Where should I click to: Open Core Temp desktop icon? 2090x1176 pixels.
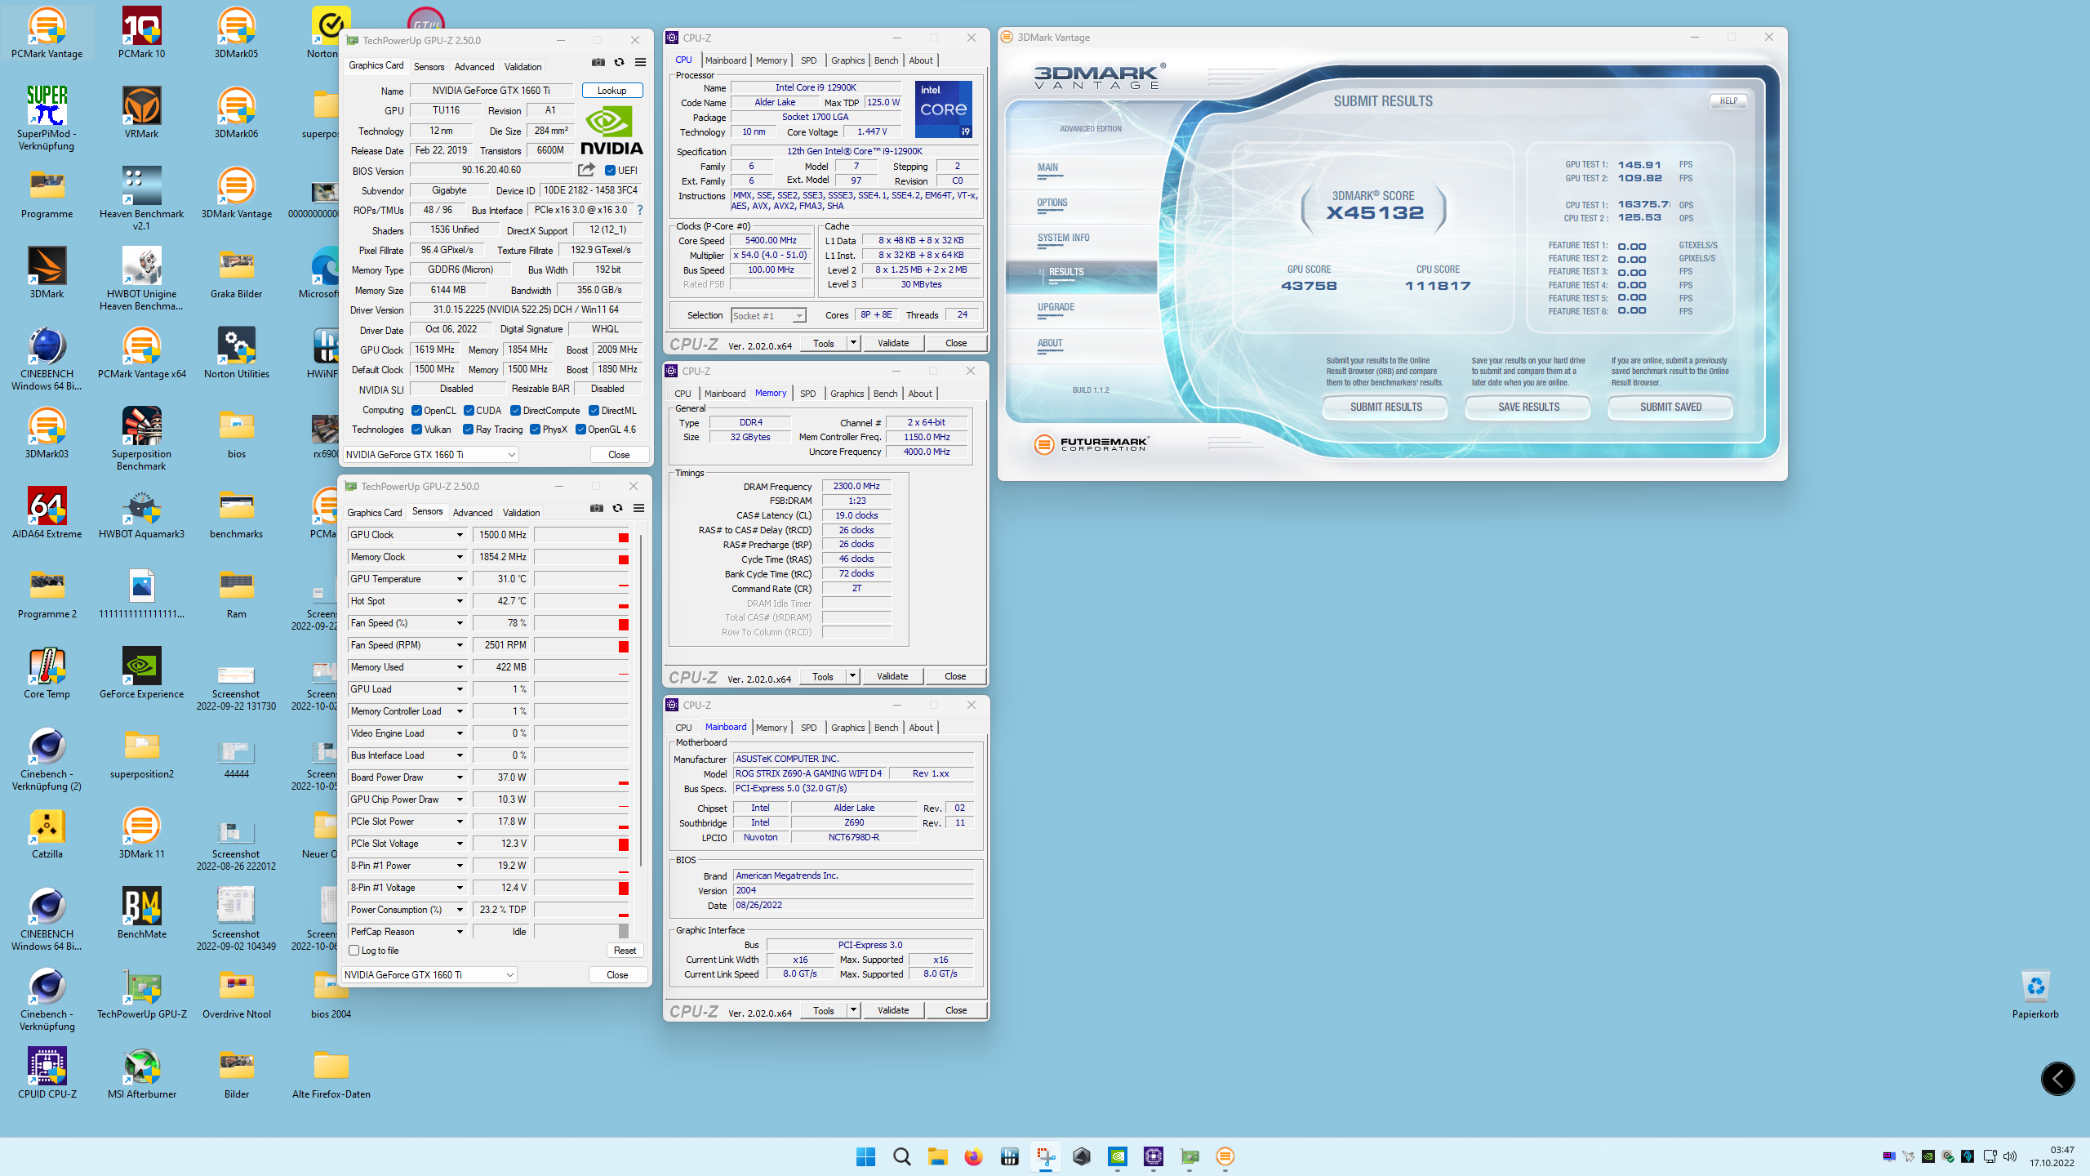47,674
